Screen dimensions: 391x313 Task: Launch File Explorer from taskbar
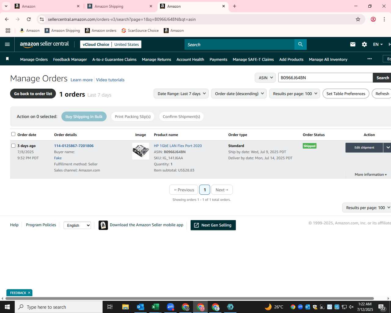[x=126, y=307]
